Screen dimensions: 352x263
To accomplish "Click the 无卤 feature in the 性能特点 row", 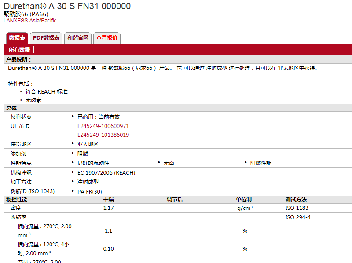I will [x=169, y=163].
